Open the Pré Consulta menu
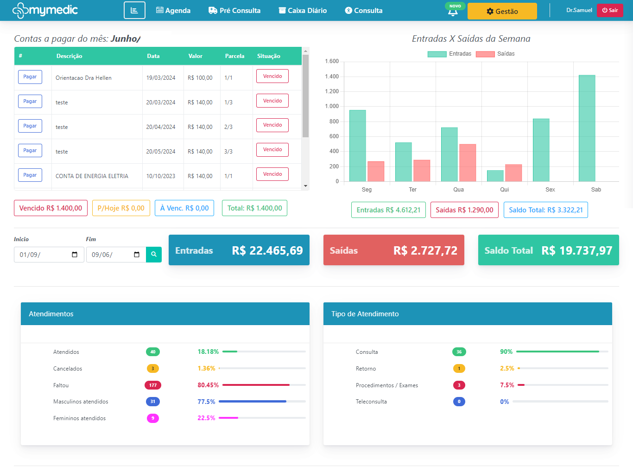Screen dimensions: 633x467 pyautogui.click(x=234, y=10)
